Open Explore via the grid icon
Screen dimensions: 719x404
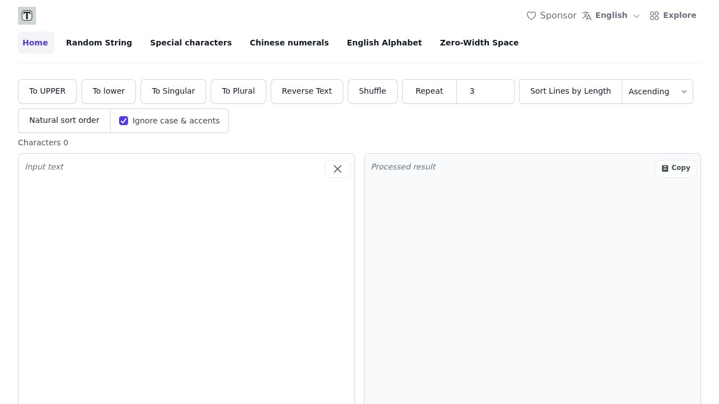point(654,16)
